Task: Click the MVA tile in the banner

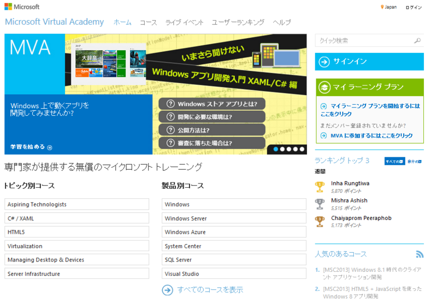Action: [x=34, y=64]
